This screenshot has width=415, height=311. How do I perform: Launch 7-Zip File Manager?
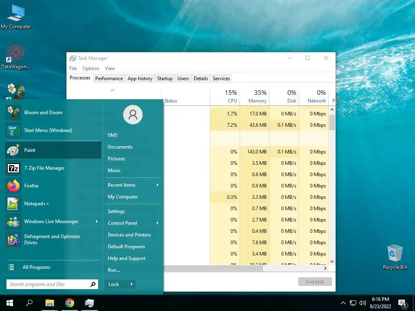(53, 168)
